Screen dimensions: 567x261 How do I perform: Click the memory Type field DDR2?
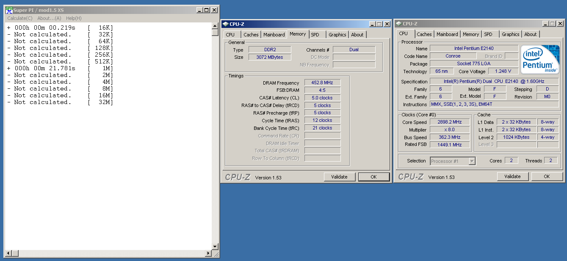(x=270, y=49)
